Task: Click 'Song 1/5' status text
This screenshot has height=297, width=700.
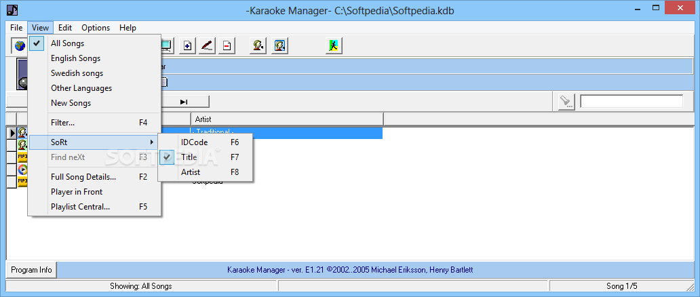Action: tap(622, 286)
